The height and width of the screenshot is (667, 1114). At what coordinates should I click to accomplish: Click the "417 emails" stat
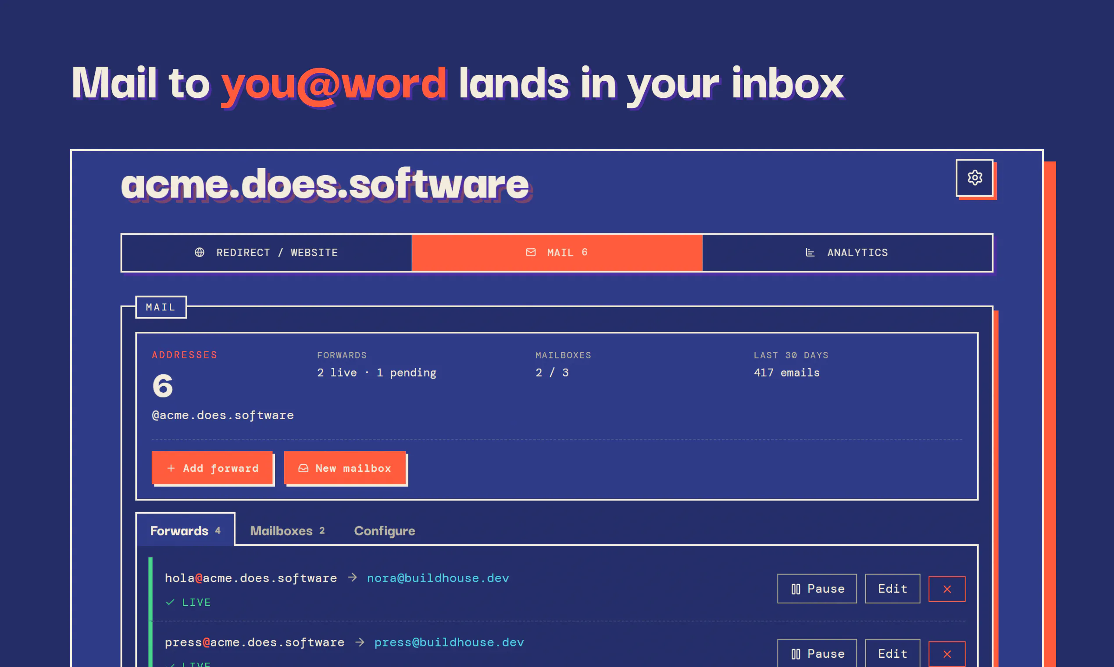pyautogui.click(x=786, y=373)
